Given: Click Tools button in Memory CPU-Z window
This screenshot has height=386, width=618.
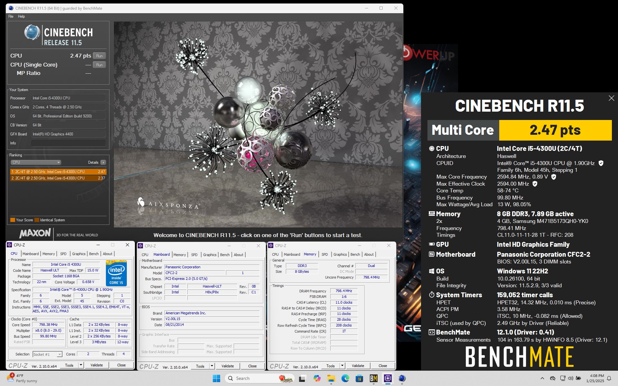Looking at the screenshot, I should [x=330, y=366].
